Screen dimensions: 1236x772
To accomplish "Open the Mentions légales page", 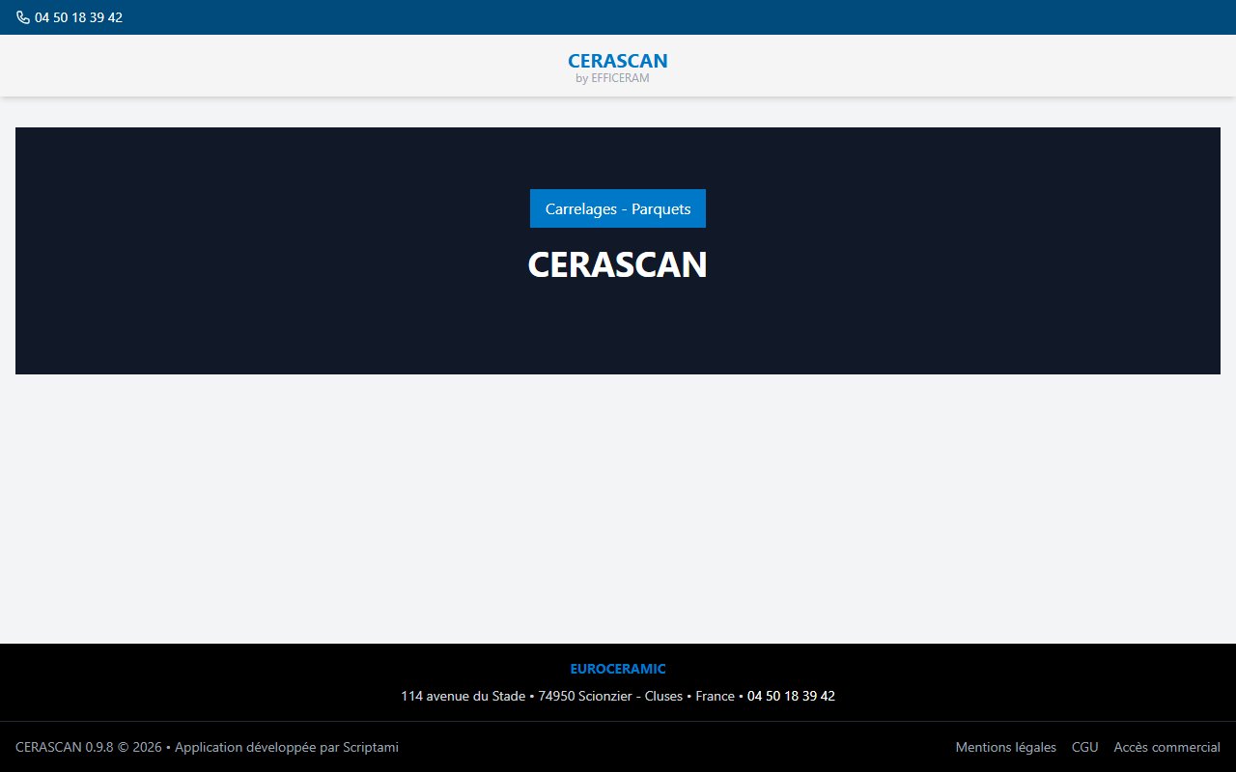I will (x=1005, y=747).
